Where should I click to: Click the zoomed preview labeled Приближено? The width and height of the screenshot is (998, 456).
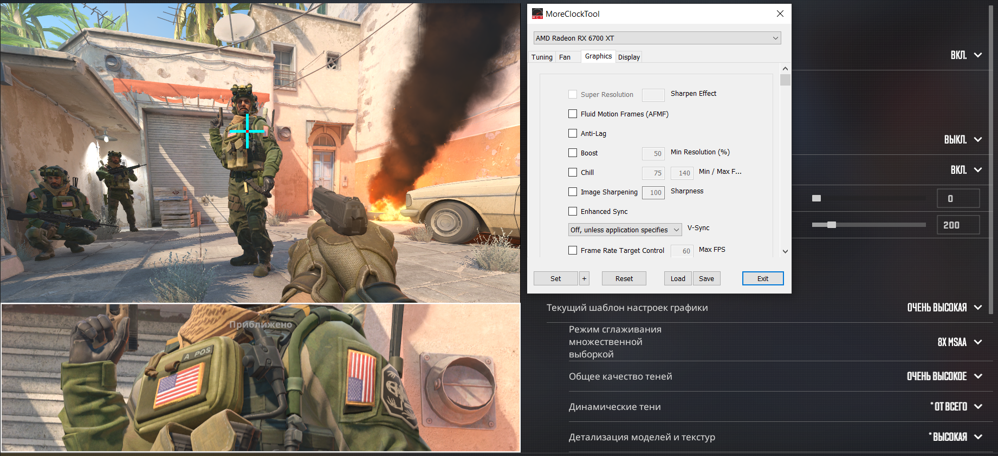tap(261, 377)
